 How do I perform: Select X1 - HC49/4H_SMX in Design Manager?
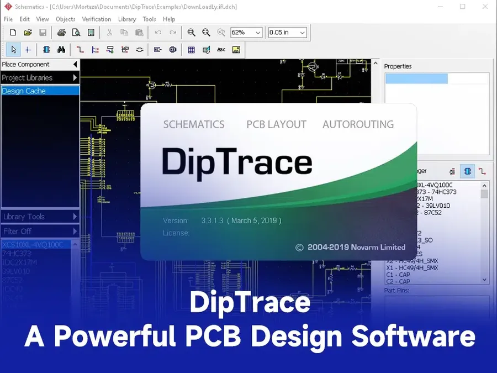(412, 268)
